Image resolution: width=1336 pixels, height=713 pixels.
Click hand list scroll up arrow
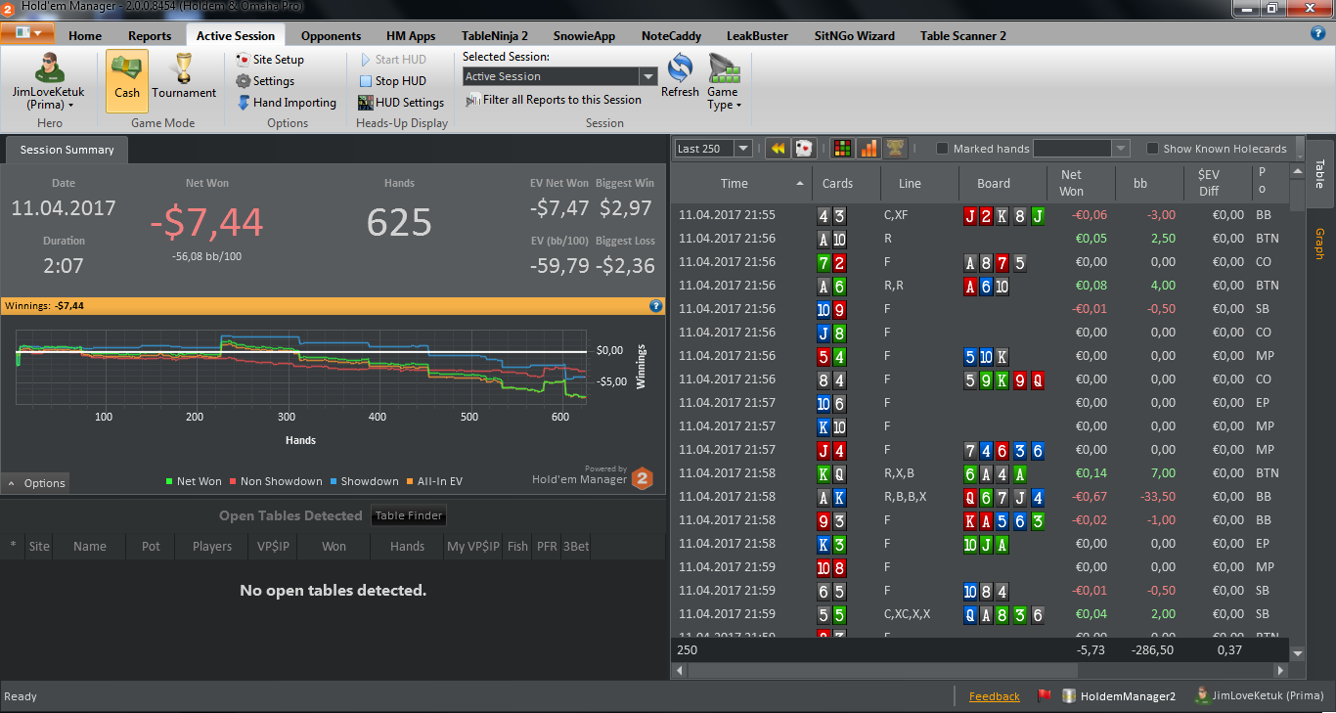click(x=1298, y=172)
